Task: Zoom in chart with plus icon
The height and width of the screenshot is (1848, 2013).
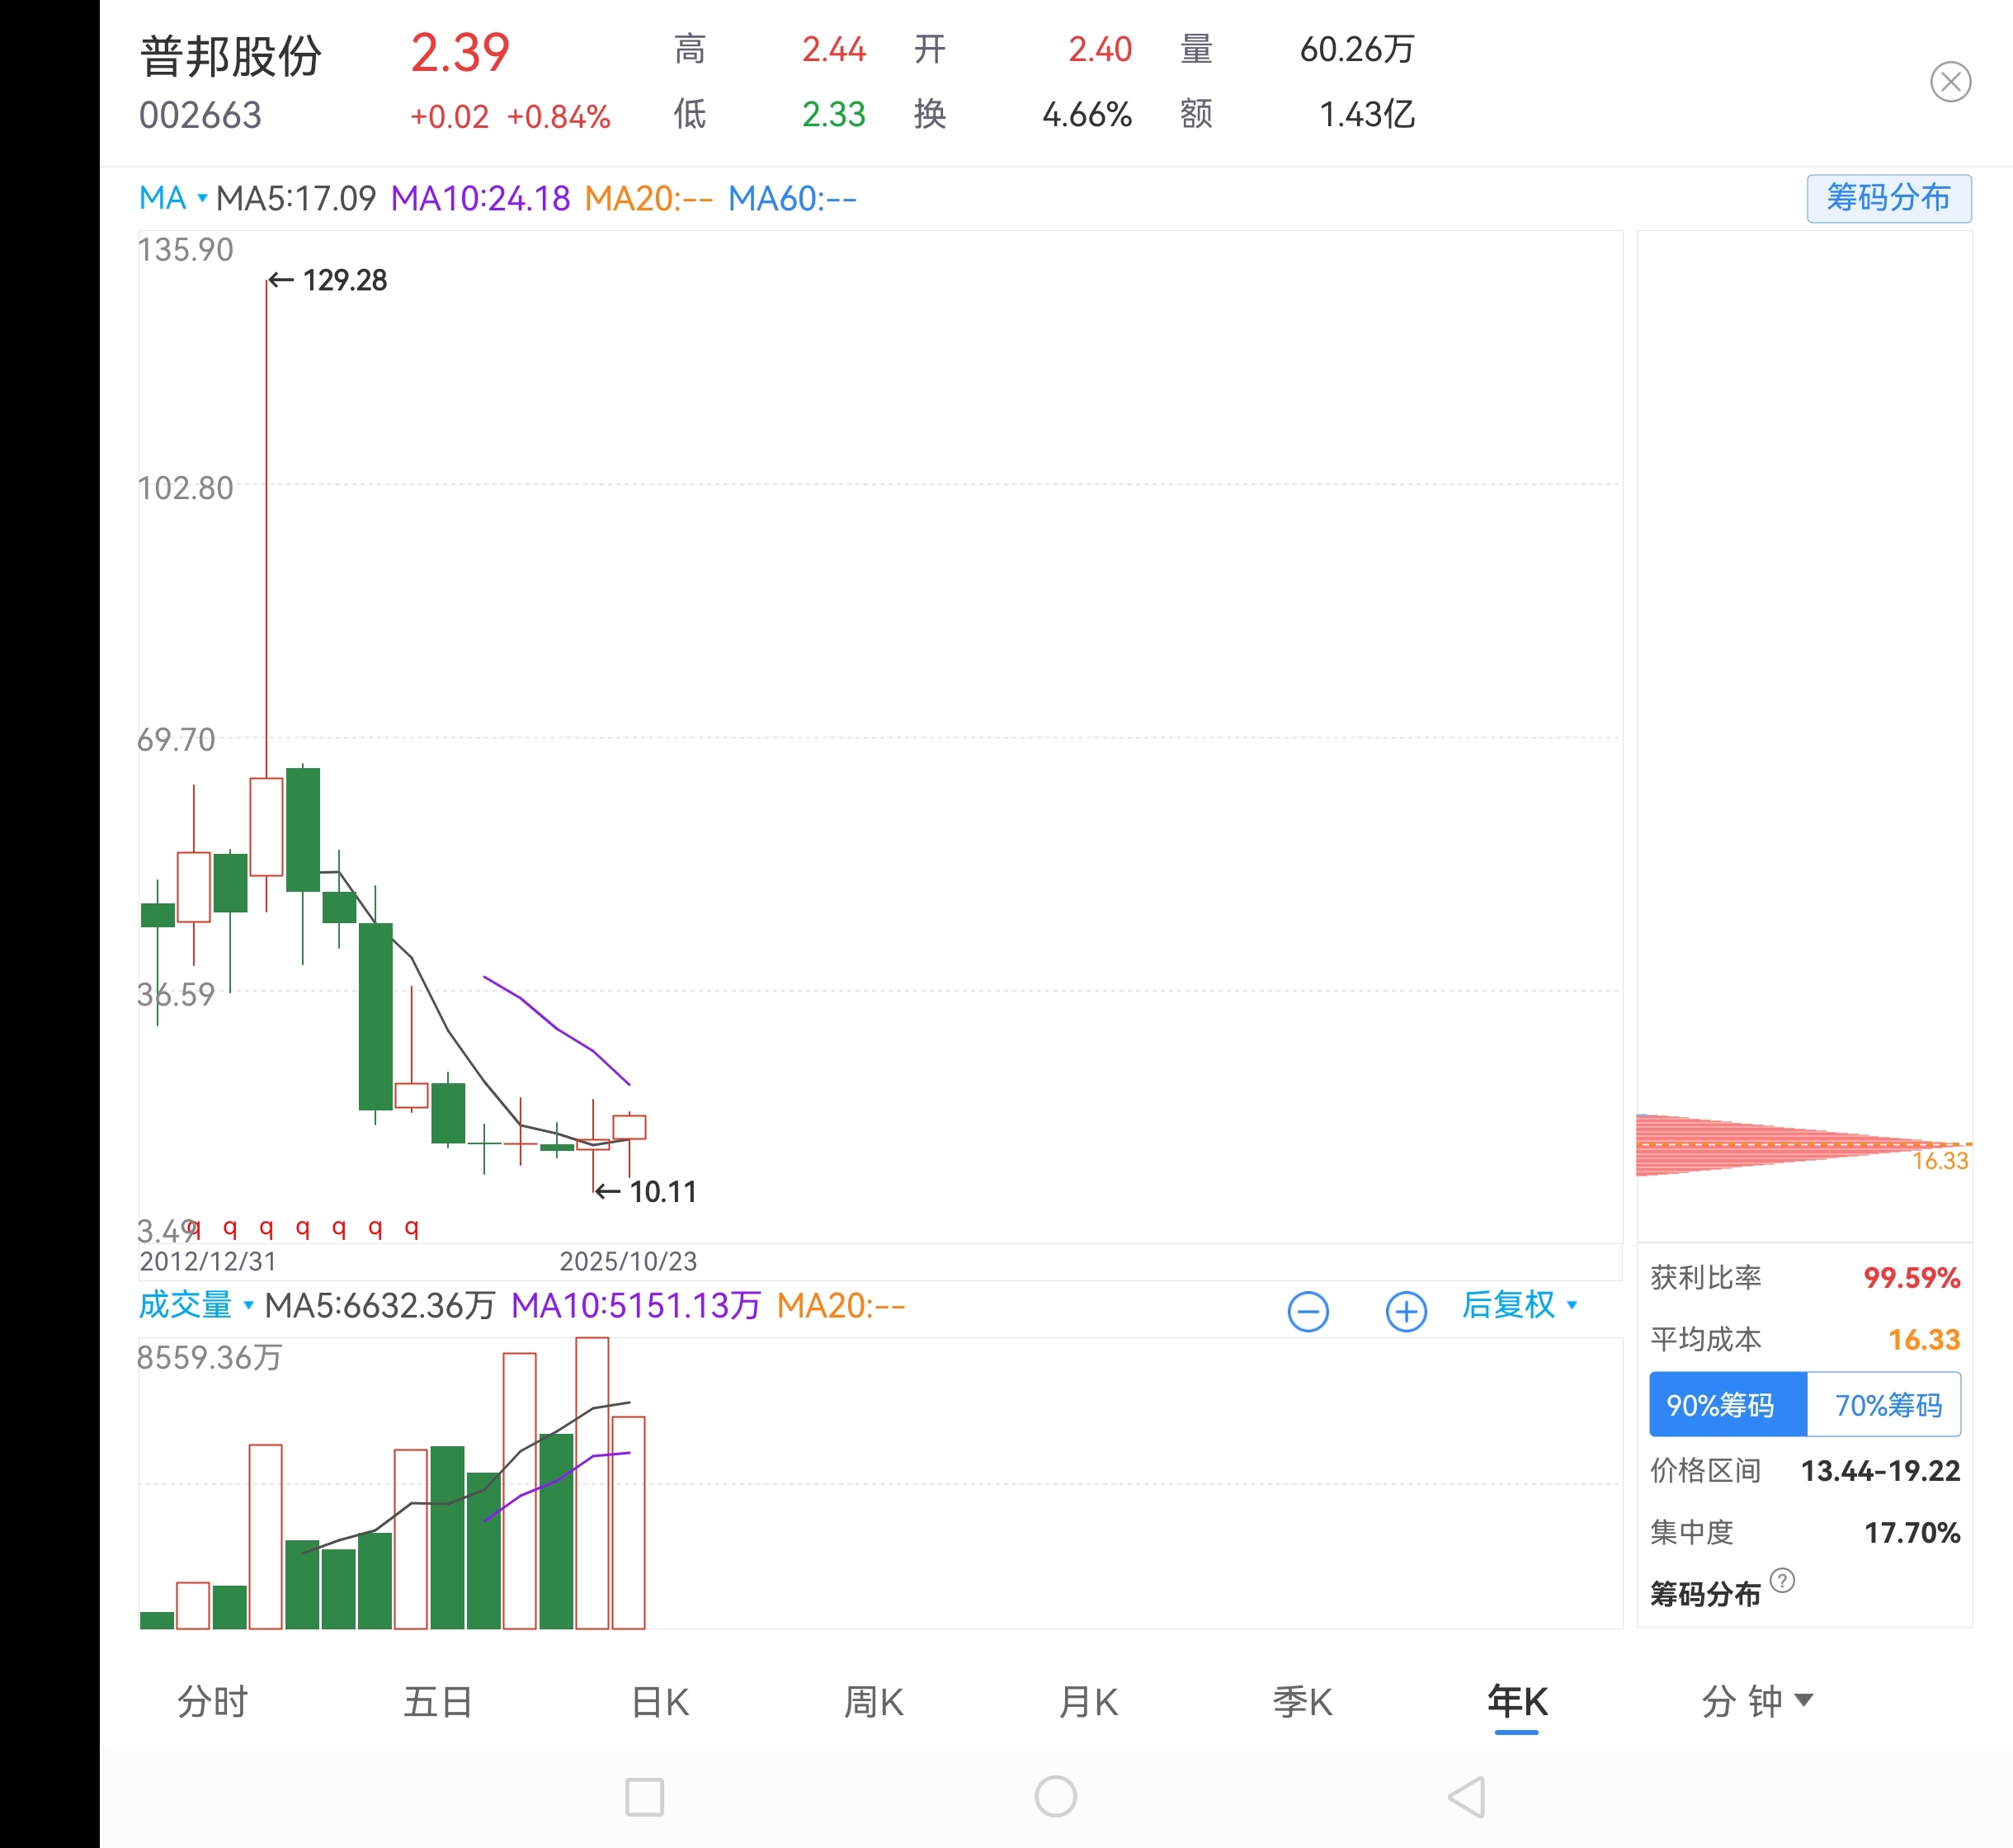Action: 1405,1311
